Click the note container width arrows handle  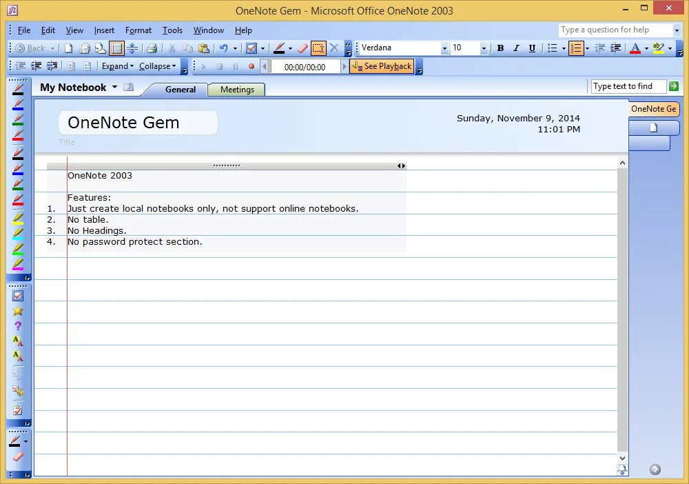point(401,165)
